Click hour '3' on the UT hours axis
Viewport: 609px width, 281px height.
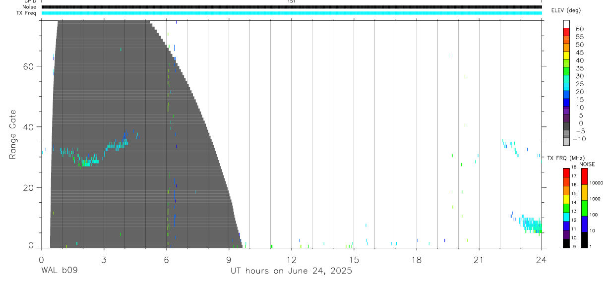coord(104,259)
